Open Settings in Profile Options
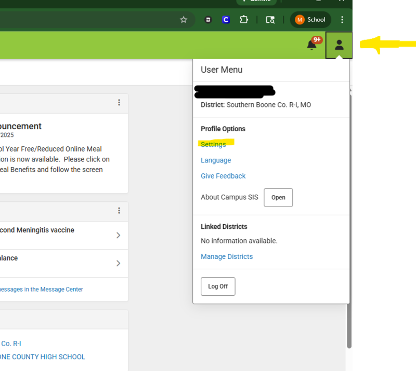Image resolution: width=416 pixels, height=371 pixels. point(213,144)
